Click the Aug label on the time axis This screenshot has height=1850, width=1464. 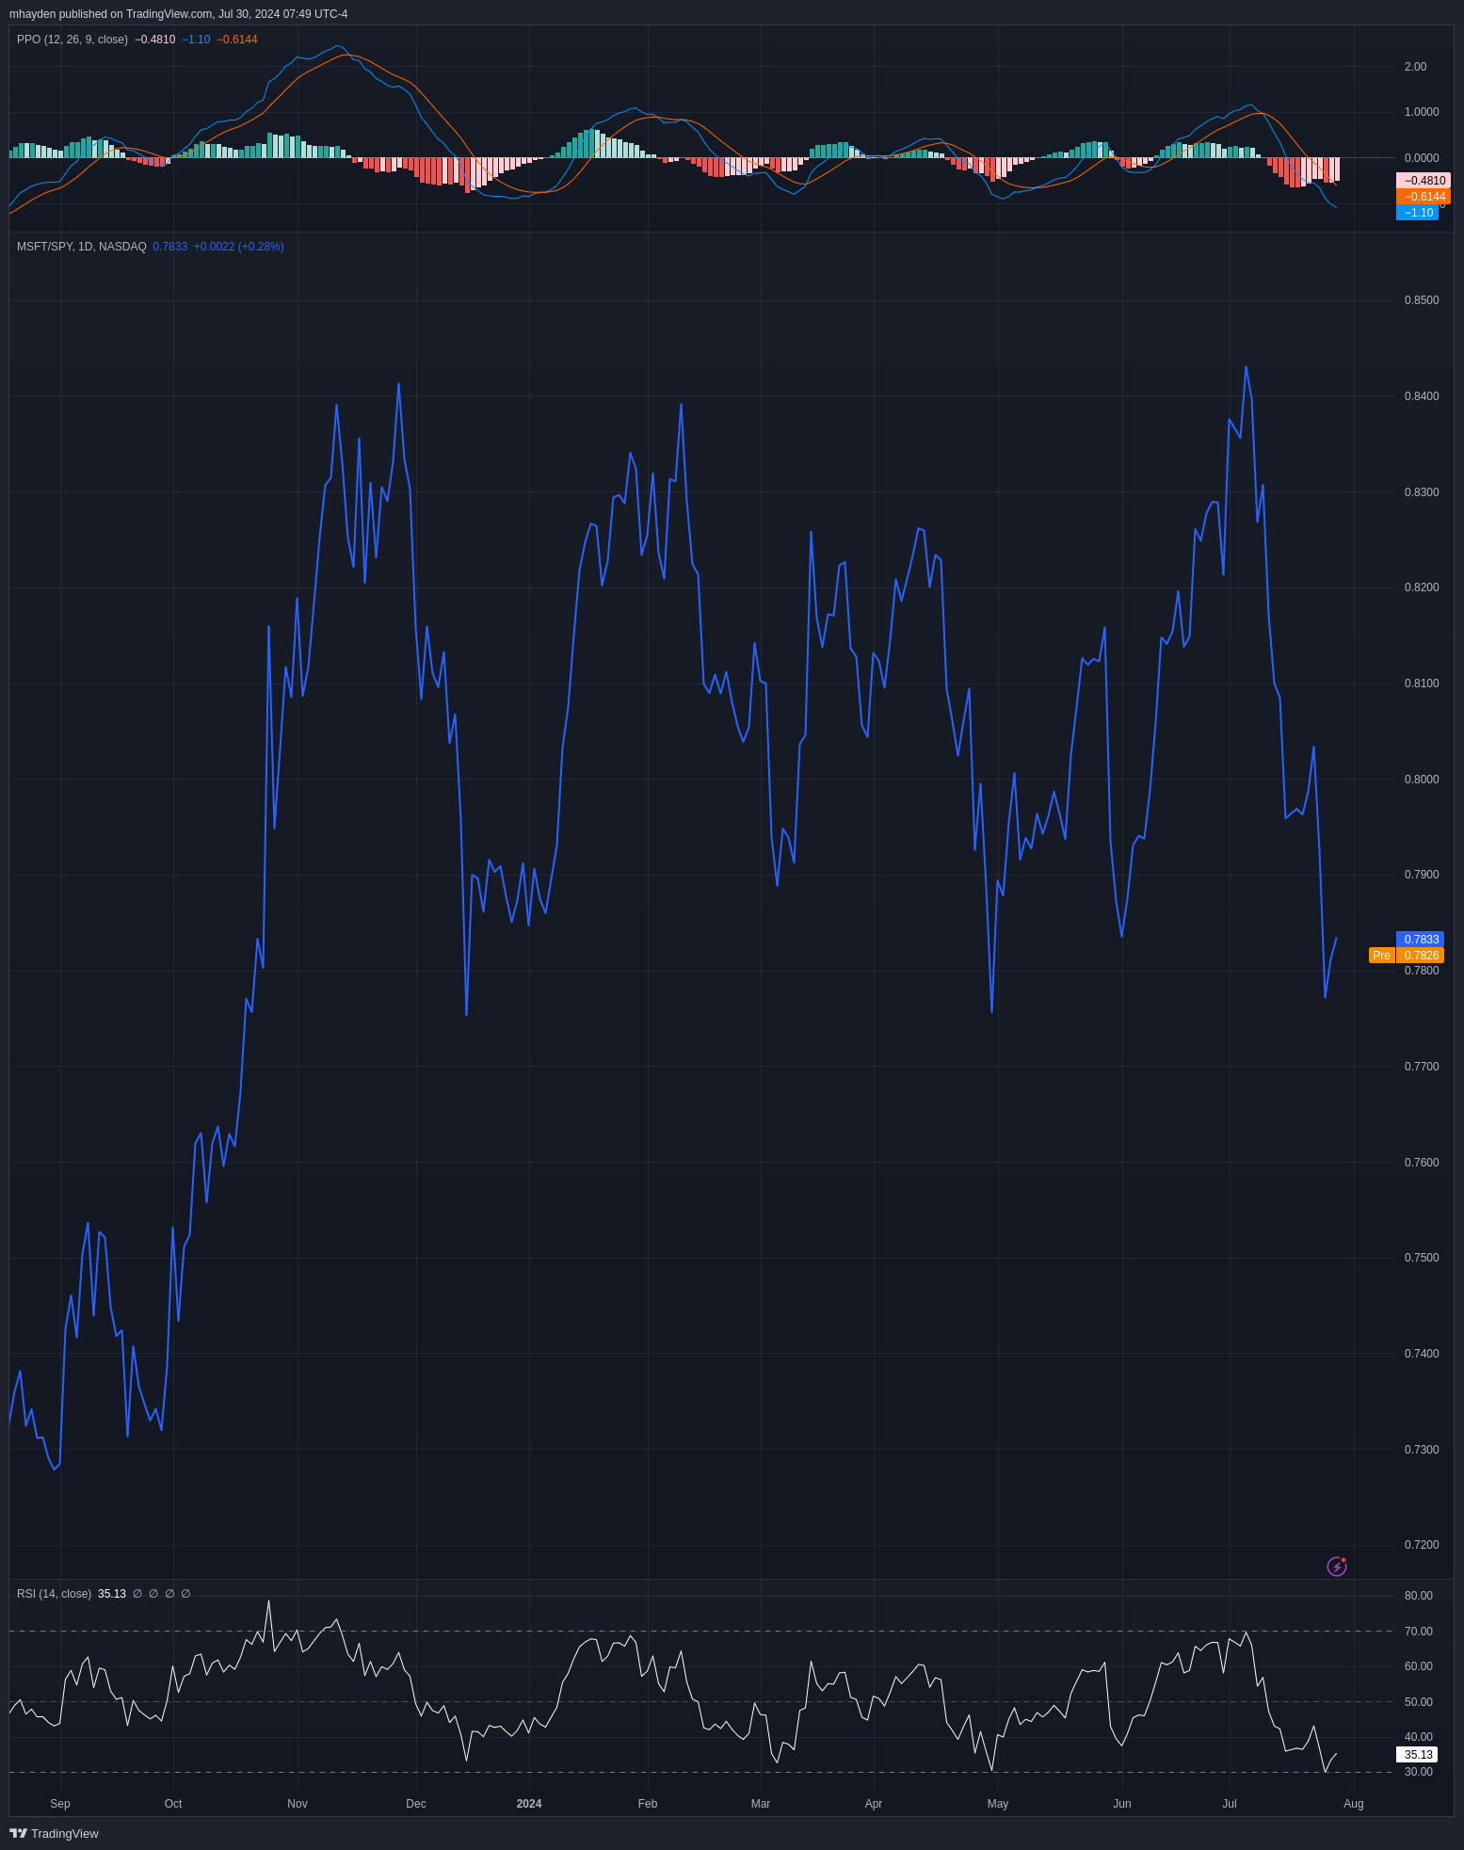1354,1804
